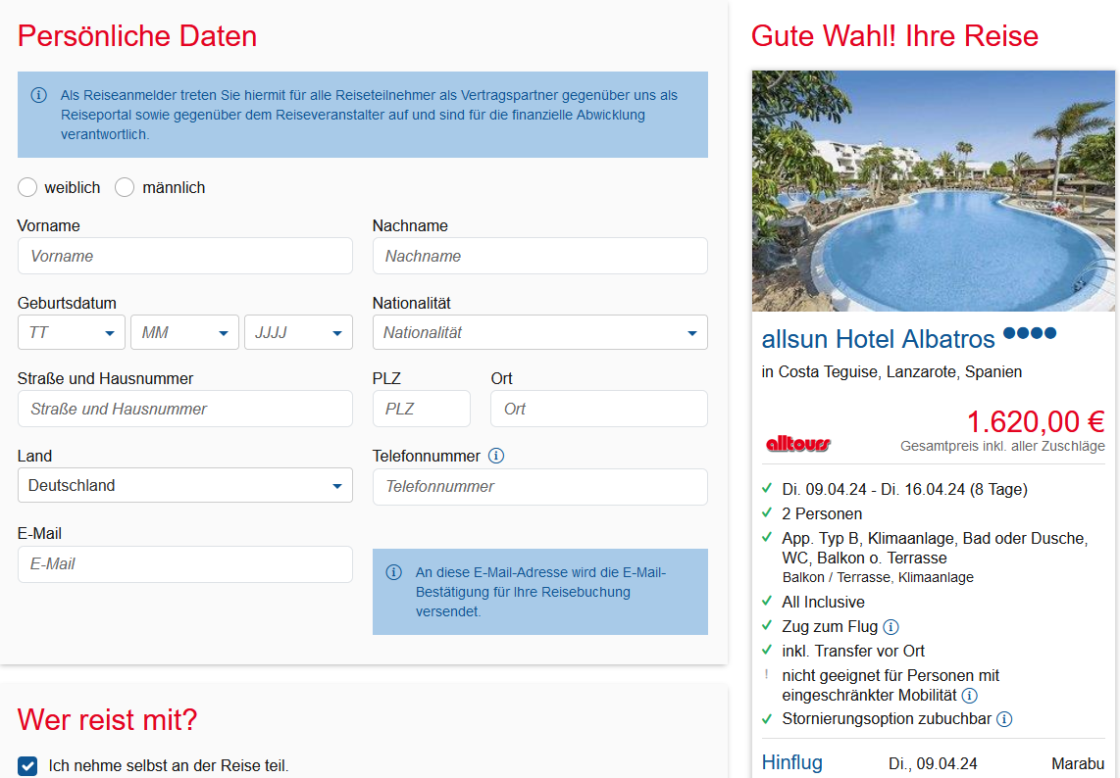This screenshot has width=1120, height=778.
Task: Click the allsun Hotel Albatros title link
Action: (878, 339)
